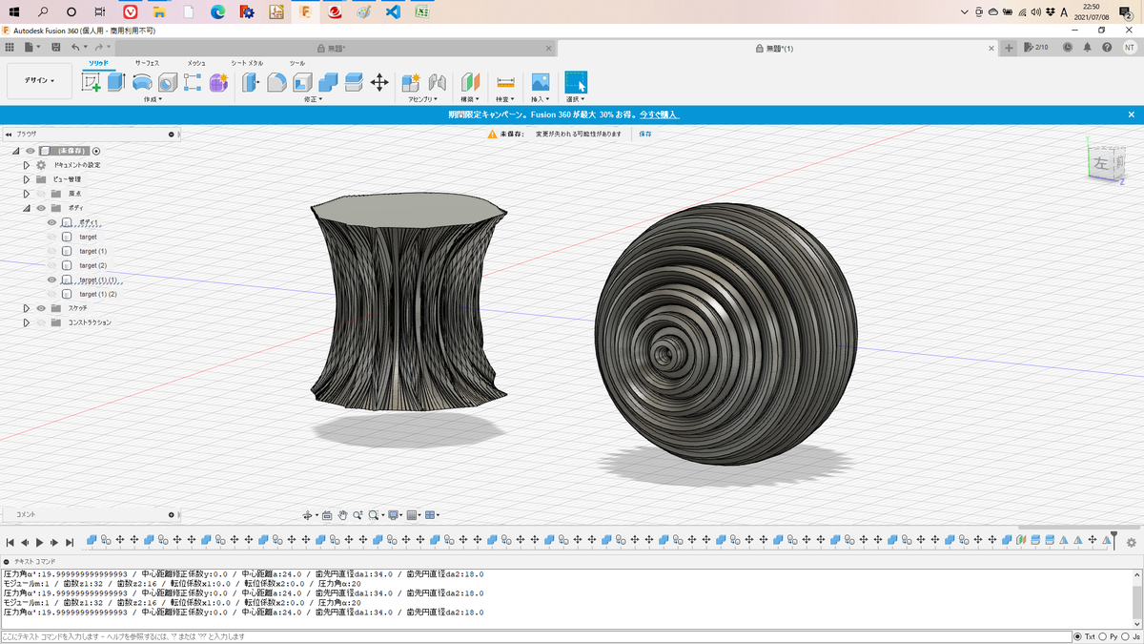
Task: Click the 保存 save link
Action: pyautogui.click(x=645, y=135)
